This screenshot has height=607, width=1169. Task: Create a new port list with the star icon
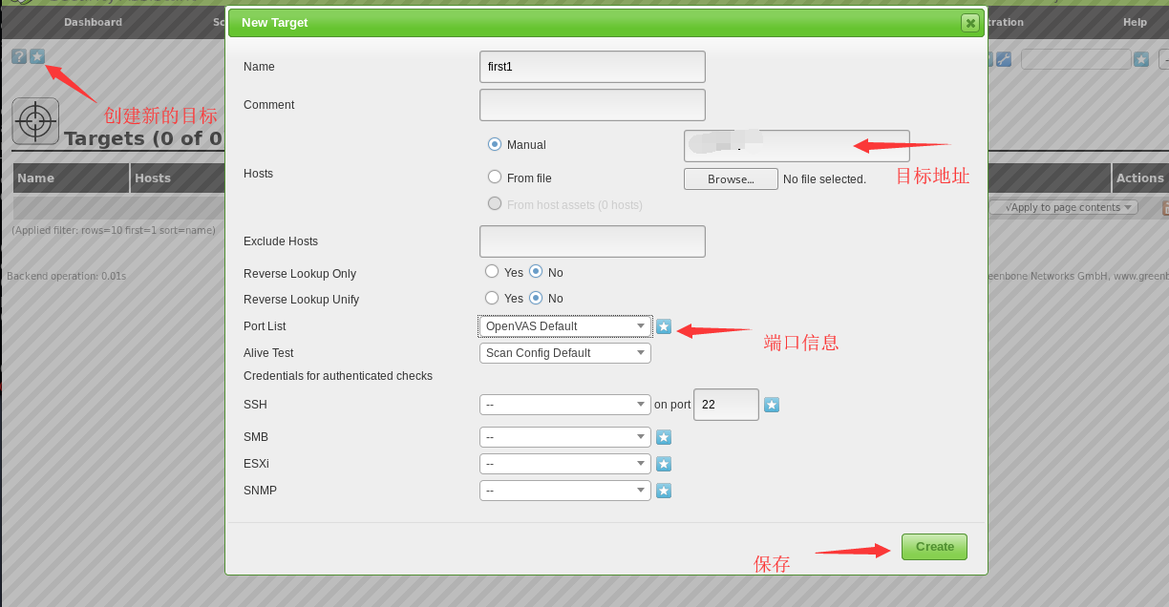tap(664, 326)
